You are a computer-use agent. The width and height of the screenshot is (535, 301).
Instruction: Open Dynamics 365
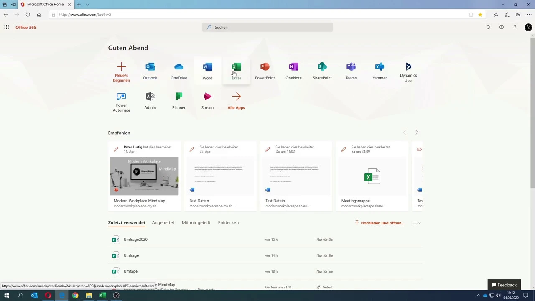point(408,72)
